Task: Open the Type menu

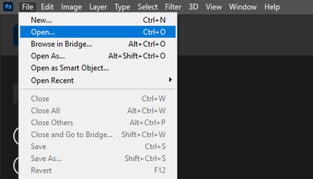Action: pos(122,7)
